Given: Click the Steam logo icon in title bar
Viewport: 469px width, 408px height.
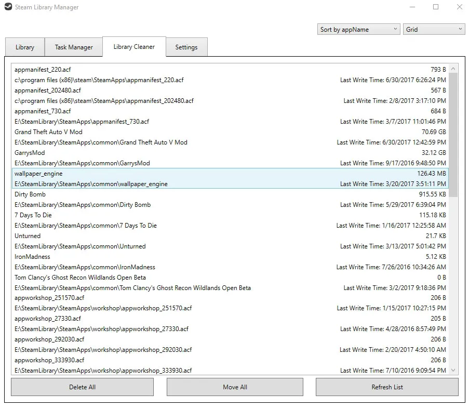Looking at the screenshot, I should (8, 7).
